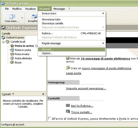Click Imposta account newsgroup link
Image resolution: width=138 pixels, height=128 pixels.
pos(86,88)
